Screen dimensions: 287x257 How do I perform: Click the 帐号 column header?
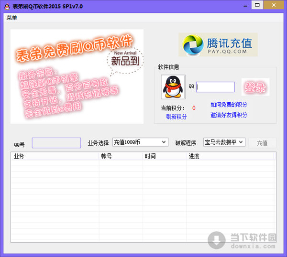pos(121,156)
